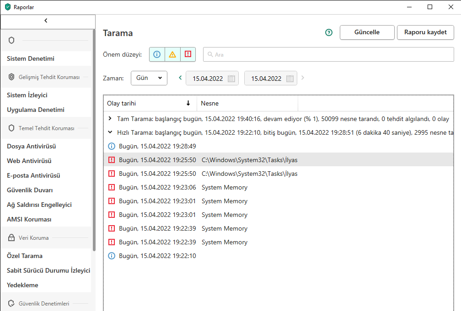Click the Kaspersky shield icon in title bar
The image size is (461, 311).
coord(8,7)
